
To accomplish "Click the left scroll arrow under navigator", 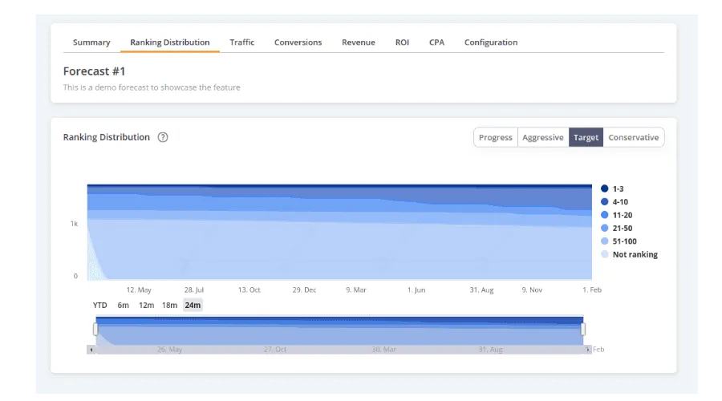I will point(91,350).
